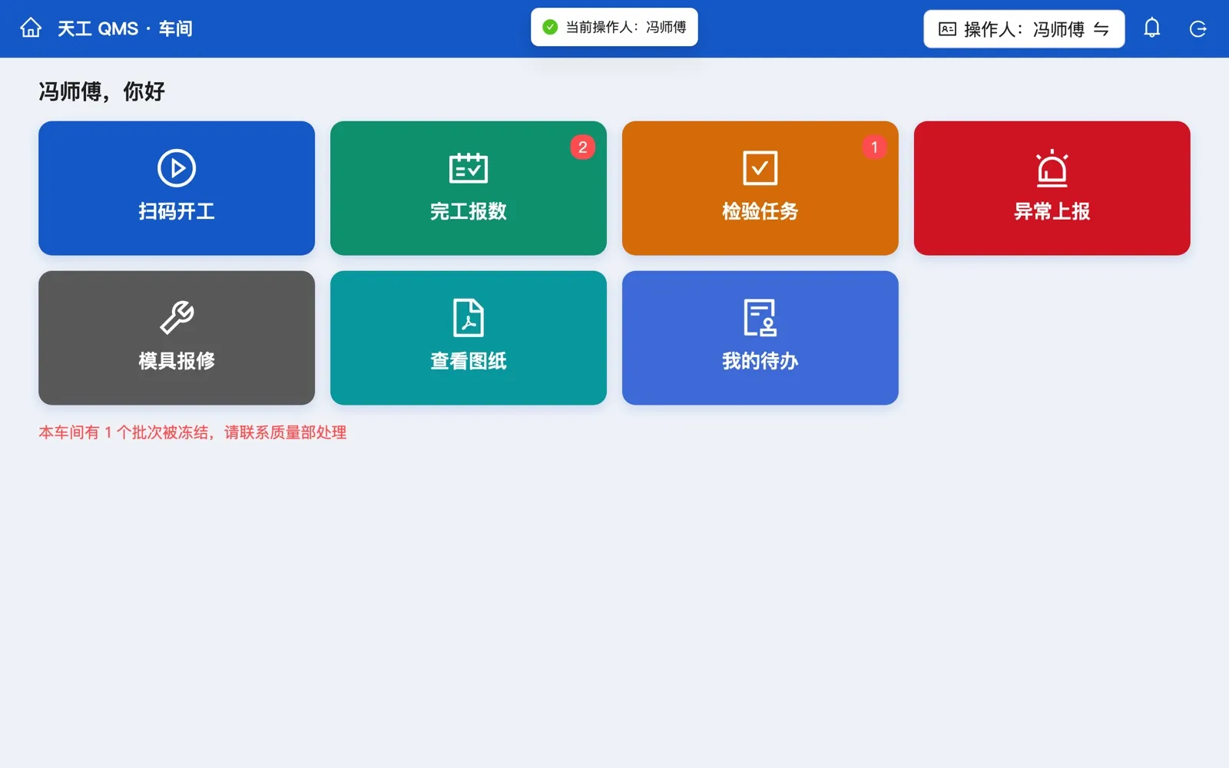
Task: Click the greeting 冯师傅，你好
Action: click(x=102, y=91)
